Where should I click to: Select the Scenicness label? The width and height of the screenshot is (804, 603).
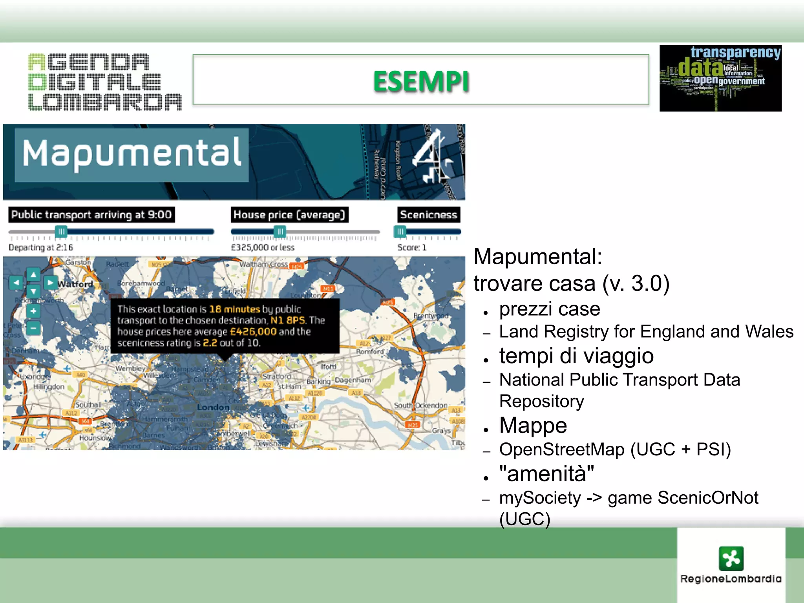tap(428, 215)
